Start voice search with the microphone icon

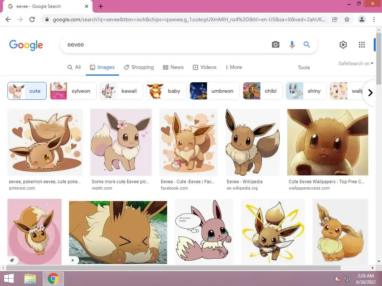pos(292,45)
